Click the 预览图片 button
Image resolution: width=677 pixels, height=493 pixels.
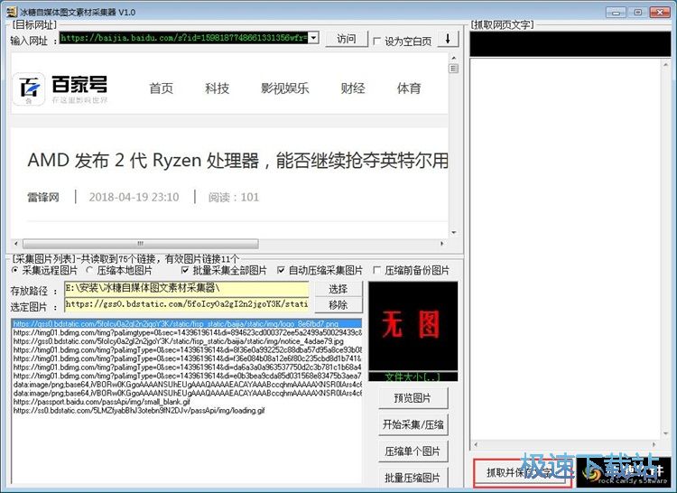pyautogui.click(x=413, y=398)
